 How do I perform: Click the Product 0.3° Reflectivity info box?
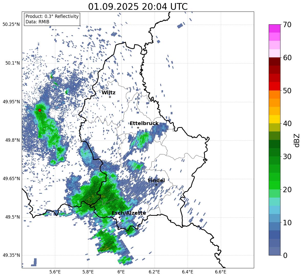[52, 19]
